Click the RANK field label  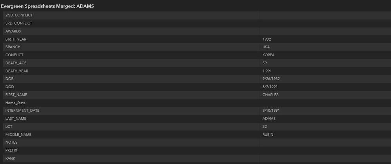10,158
